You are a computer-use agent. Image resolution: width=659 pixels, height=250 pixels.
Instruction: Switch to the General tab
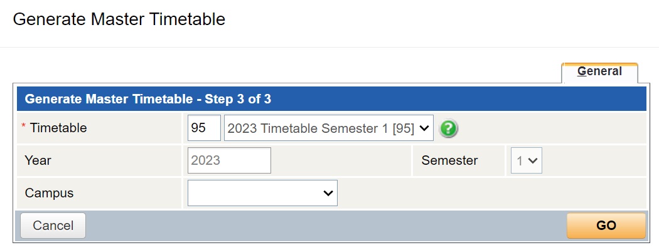[x=599, y=71]
